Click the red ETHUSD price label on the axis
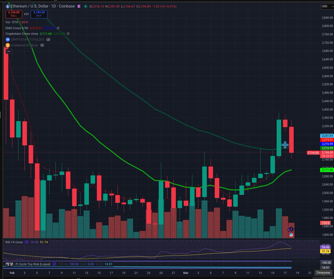The height and width of the screenshot is (279, 334). click(313, 153)
